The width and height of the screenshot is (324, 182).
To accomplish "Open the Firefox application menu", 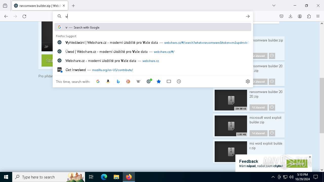I will (x=318, y=16).
